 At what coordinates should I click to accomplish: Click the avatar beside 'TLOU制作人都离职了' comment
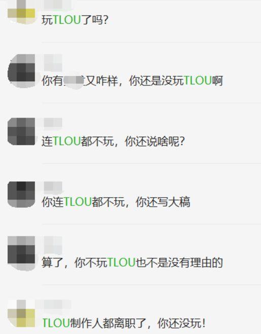pos(21,313)
